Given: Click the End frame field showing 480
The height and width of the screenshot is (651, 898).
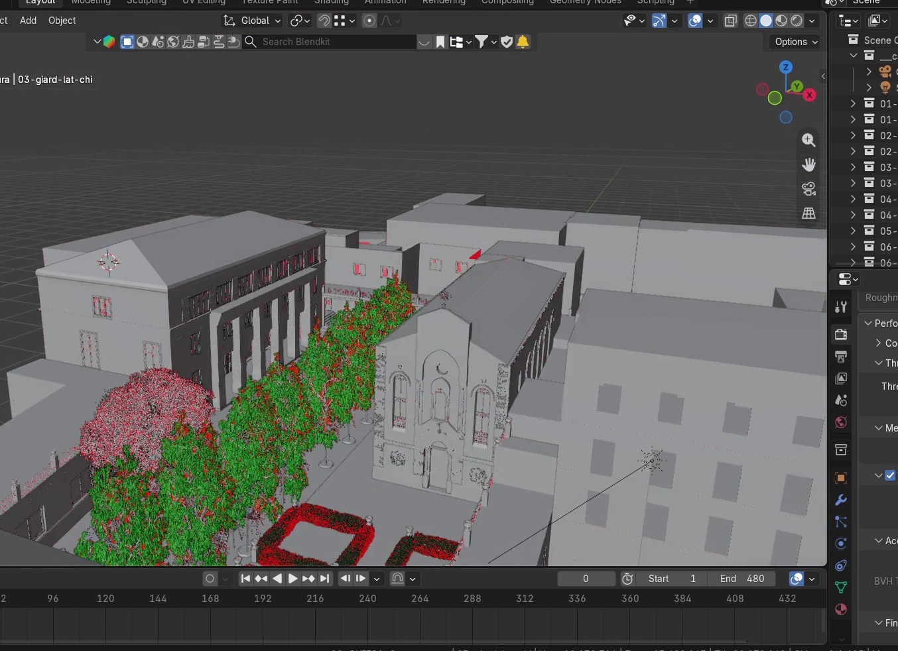Looking at the screenshot, I should pyautogui.click(x=742, y=579).
